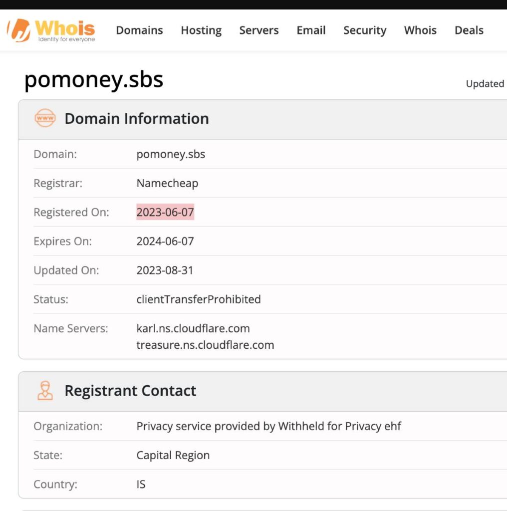Screen dimensions: 507x511
Task: Open the Hosting navigation item
Action: 201,30
